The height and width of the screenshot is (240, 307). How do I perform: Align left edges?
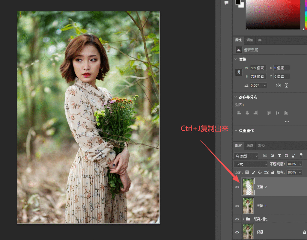click(x=239, y=113)
